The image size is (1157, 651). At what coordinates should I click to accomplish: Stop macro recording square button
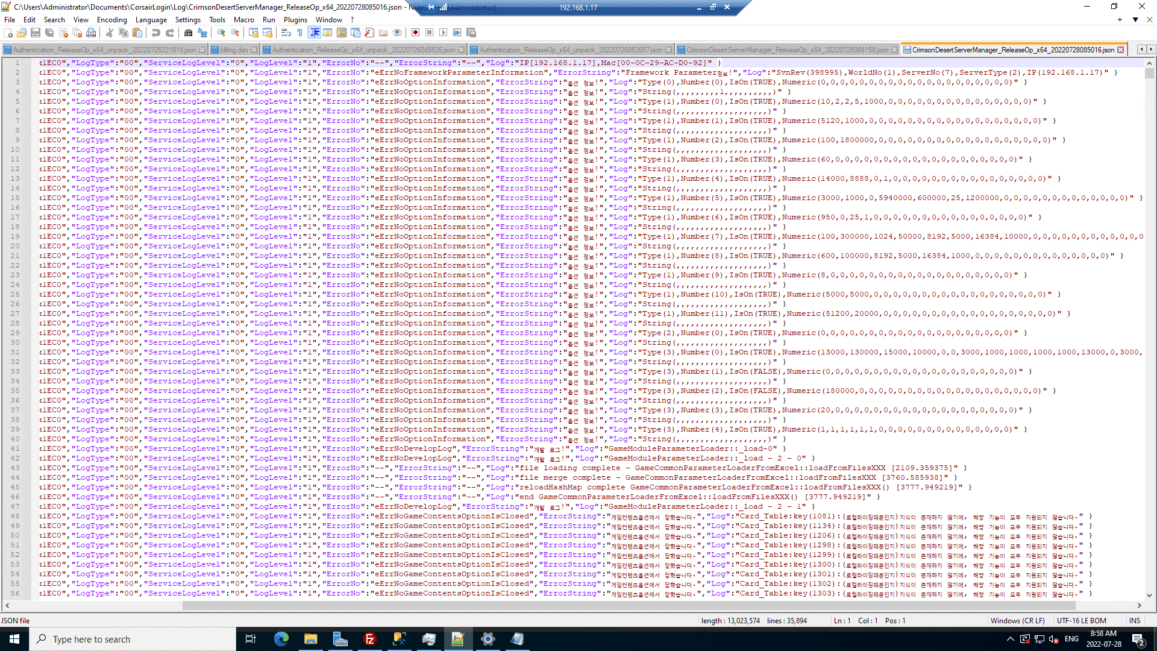pos(430,33)
